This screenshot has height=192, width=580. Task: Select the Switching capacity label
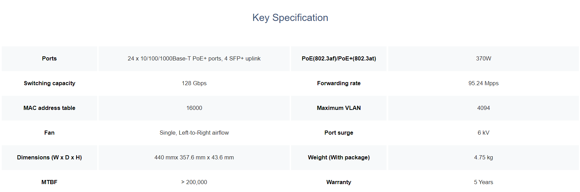point(49,83)
